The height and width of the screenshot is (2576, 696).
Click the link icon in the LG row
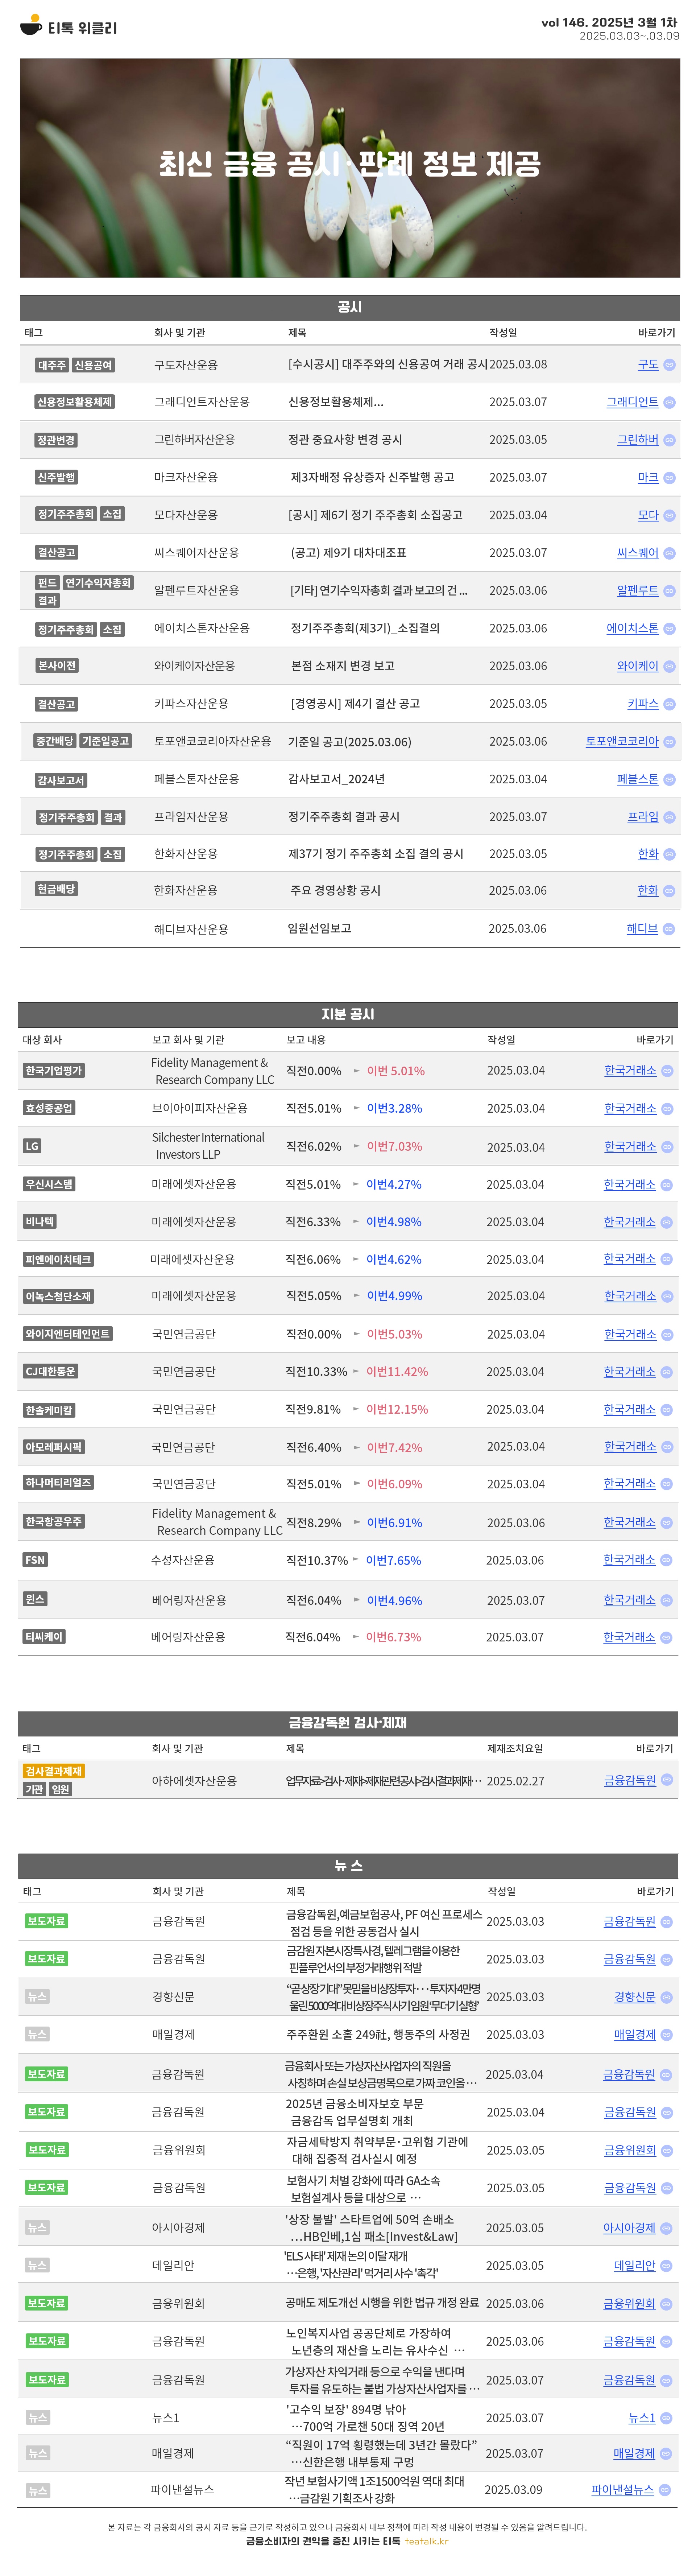(x=667, y=1147)
